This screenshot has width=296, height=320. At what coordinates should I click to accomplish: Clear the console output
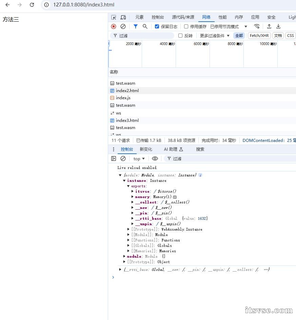coord(123,158)
